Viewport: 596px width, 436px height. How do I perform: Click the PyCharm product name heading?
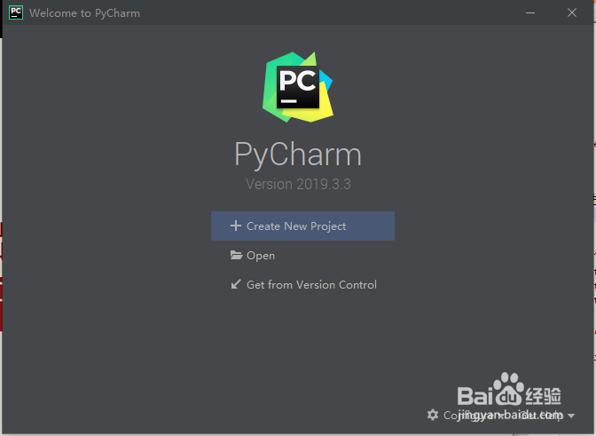[298, 155]
